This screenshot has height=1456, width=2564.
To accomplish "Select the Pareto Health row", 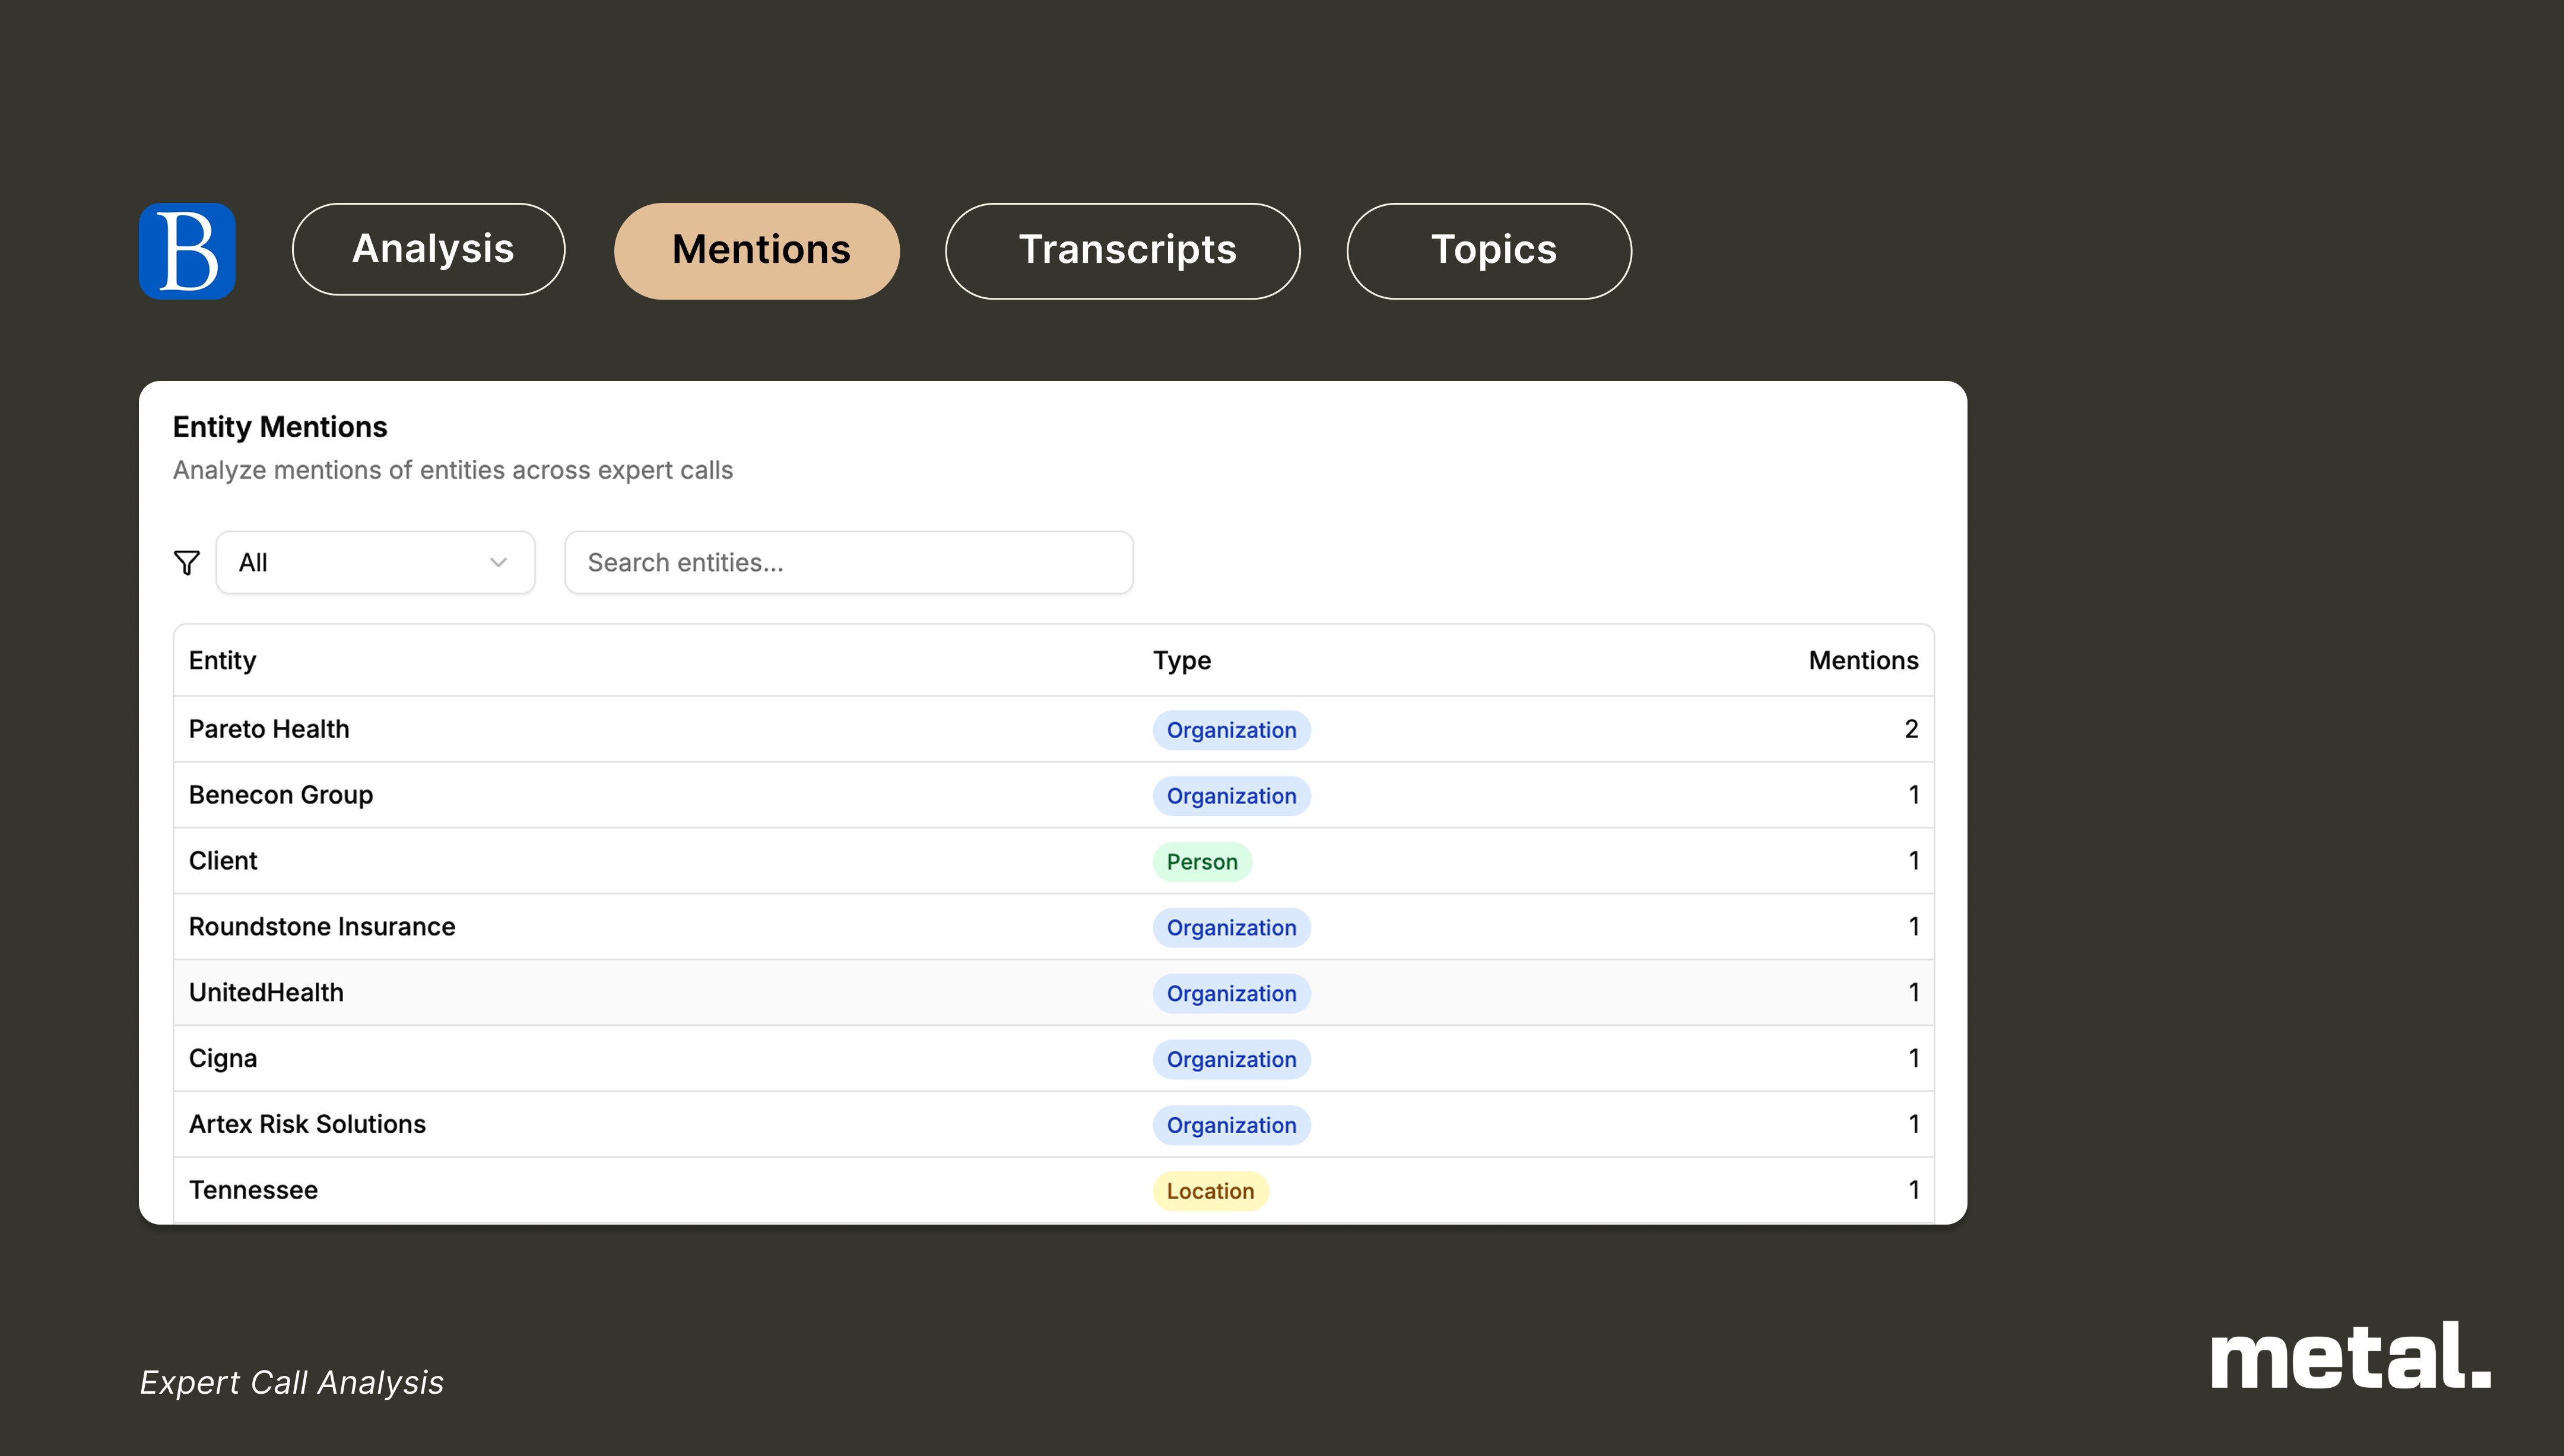I will [1054, 729].
